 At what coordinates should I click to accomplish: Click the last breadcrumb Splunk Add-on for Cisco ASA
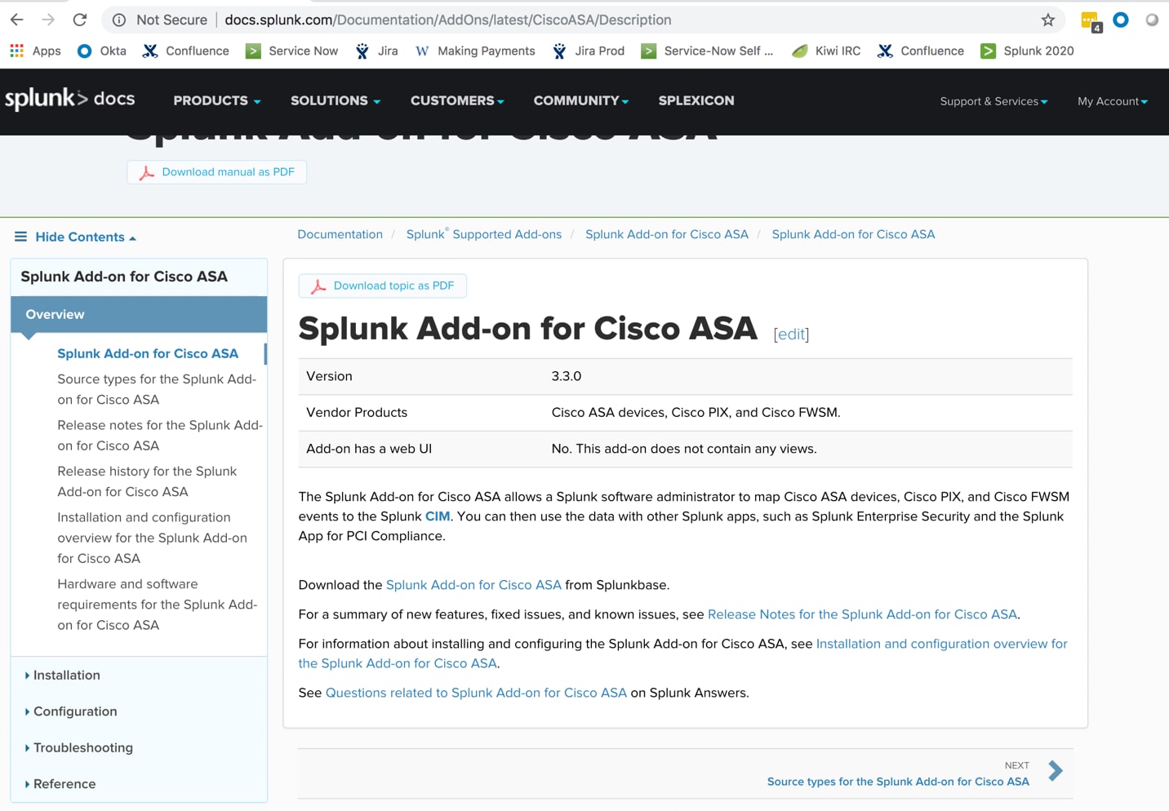(x=853, y=234)
